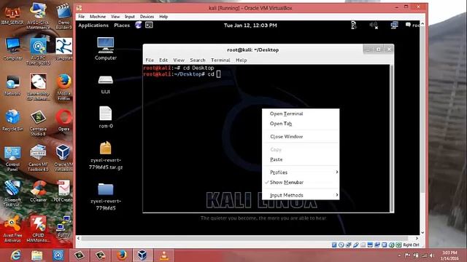Select Demo Builder 9 desktop icon

(63, 16)
